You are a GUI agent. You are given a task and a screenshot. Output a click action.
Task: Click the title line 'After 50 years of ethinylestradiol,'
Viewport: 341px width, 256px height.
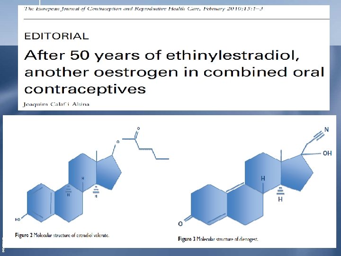coord(162,56)
